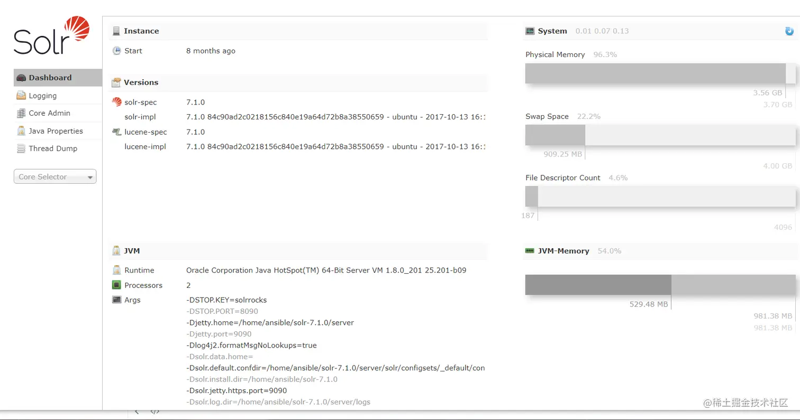
Task: Click the -Dsolr.log.dir argument
Action: tap(278, 402)
